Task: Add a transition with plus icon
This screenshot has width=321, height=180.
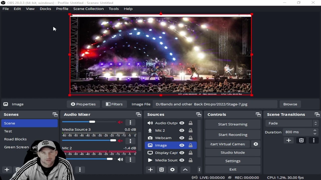Action: [x=289, y=140]
